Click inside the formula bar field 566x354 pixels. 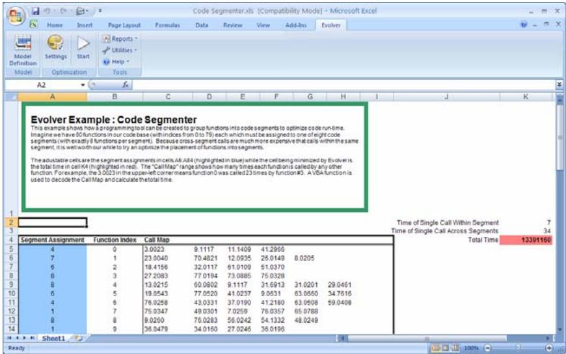pyautogui.click(x=343, y=85)
